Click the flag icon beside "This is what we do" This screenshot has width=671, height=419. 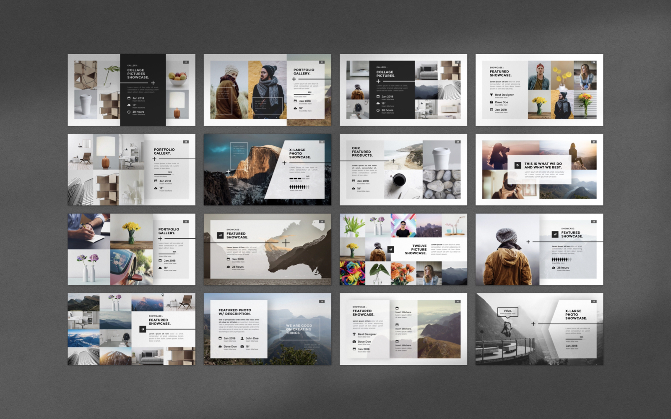(518, 166)
